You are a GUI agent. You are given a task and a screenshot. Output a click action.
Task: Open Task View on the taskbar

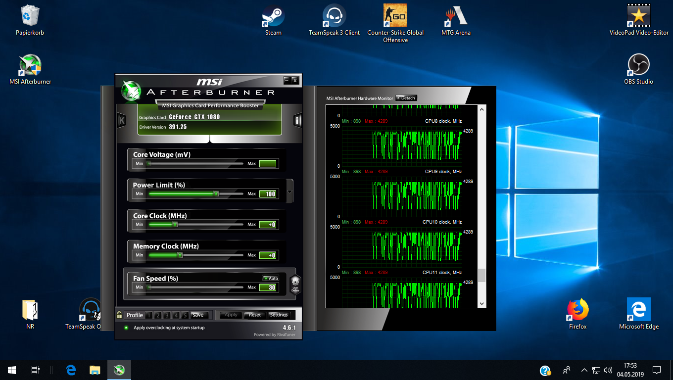[36, 370]
